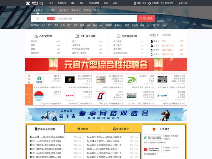Screen dimensions: 212x159
Task: Open 中国太平 company logo
Action: pyautogui.click(x=39, y=79)
